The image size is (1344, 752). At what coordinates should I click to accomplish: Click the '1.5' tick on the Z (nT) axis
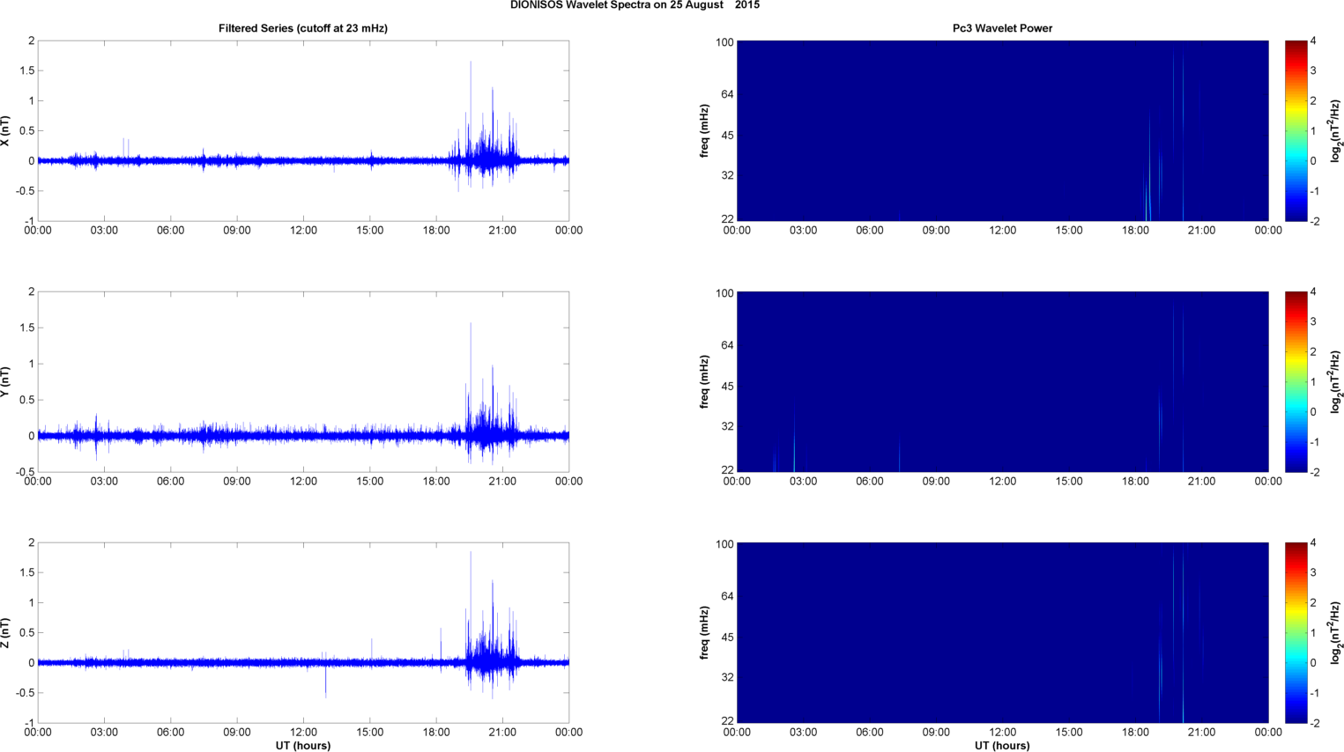27,573
